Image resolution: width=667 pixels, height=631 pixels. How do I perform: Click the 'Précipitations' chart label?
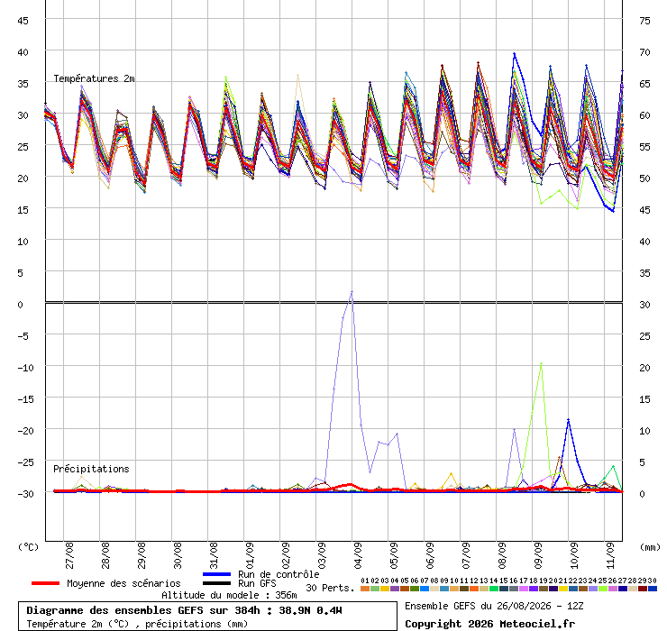click(91, 469)
